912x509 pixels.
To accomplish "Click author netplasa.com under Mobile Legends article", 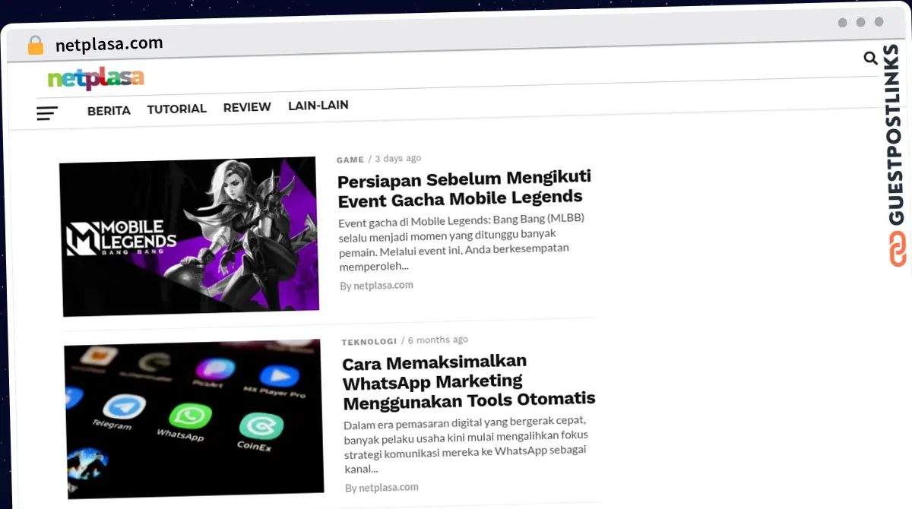I will [383, 286].
